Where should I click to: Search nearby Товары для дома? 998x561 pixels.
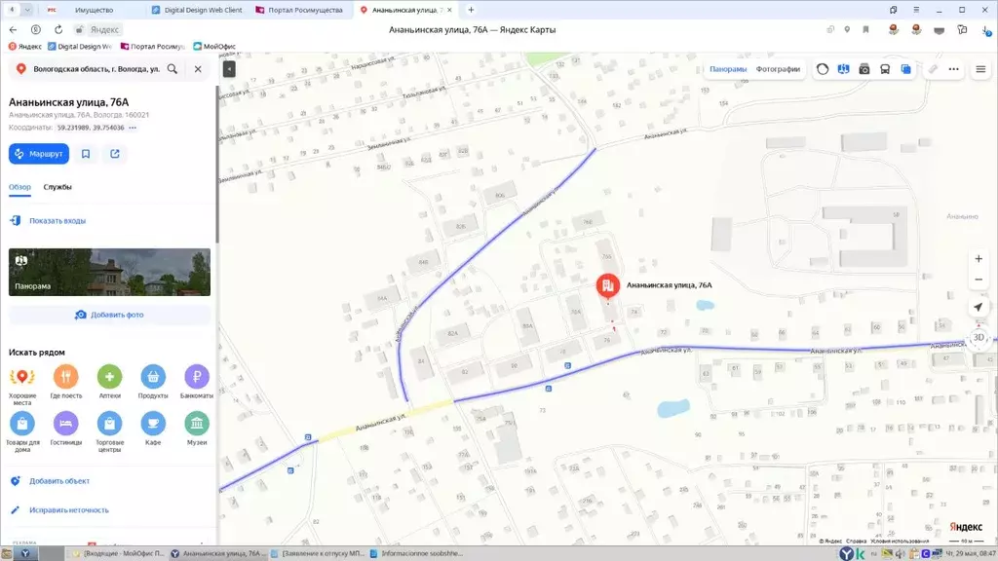pos(22,431)
